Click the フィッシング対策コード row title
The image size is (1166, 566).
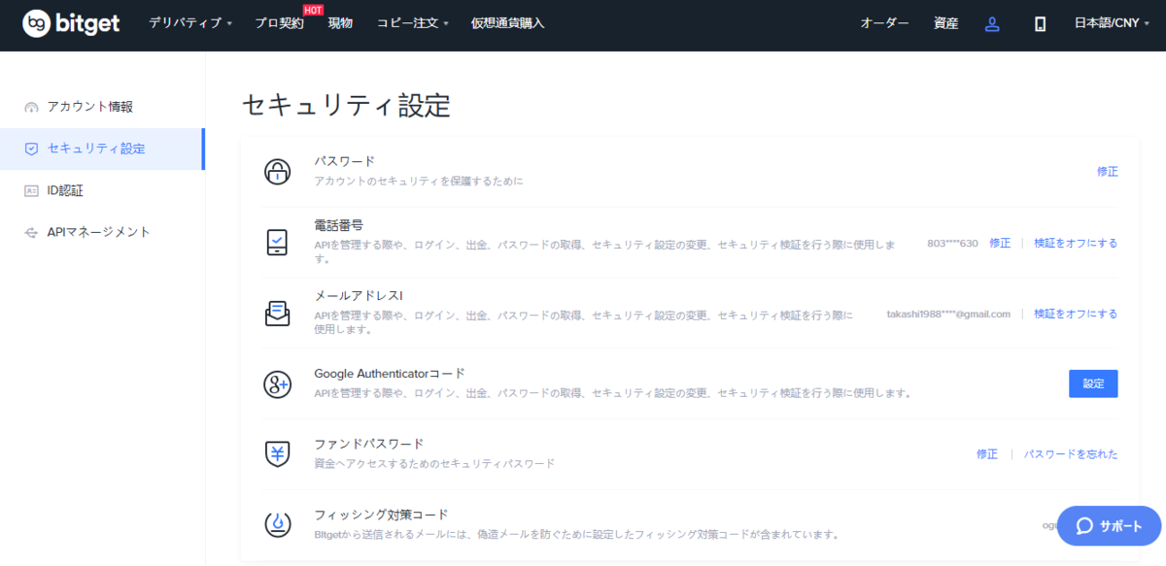(381, 515)
